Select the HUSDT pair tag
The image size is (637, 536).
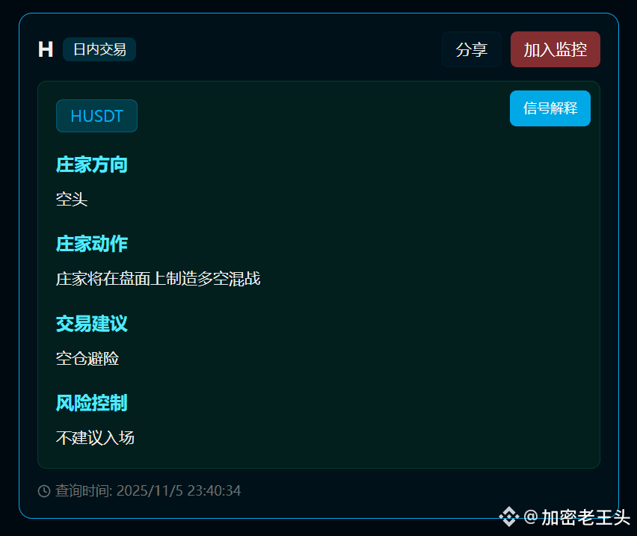click(96, 116)
